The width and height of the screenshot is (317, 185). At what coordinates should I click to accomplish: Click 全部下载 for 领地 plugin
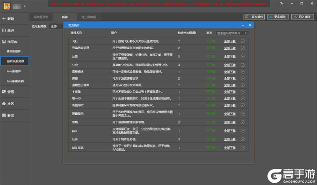tap(230, 122)
